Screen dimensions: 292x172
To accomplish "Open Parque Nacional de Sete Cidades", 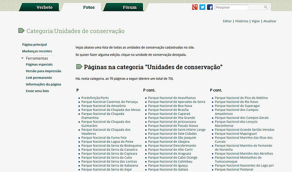I will 172,134.
